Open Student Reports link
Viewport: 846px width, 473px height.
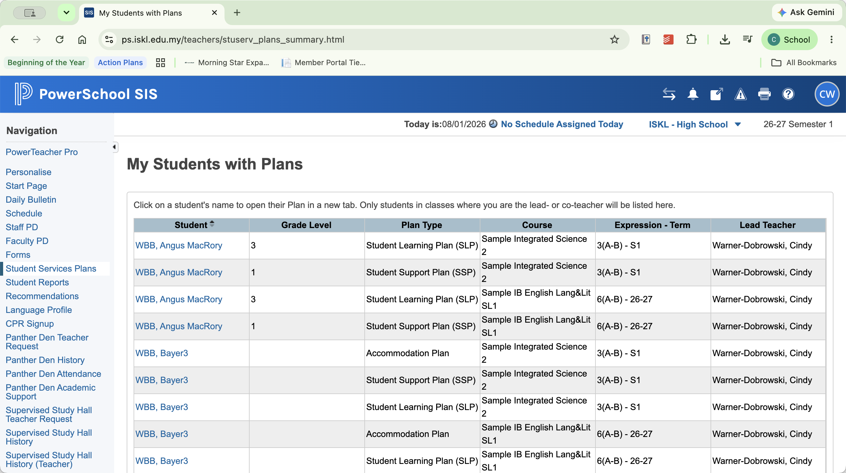[37, 282]
